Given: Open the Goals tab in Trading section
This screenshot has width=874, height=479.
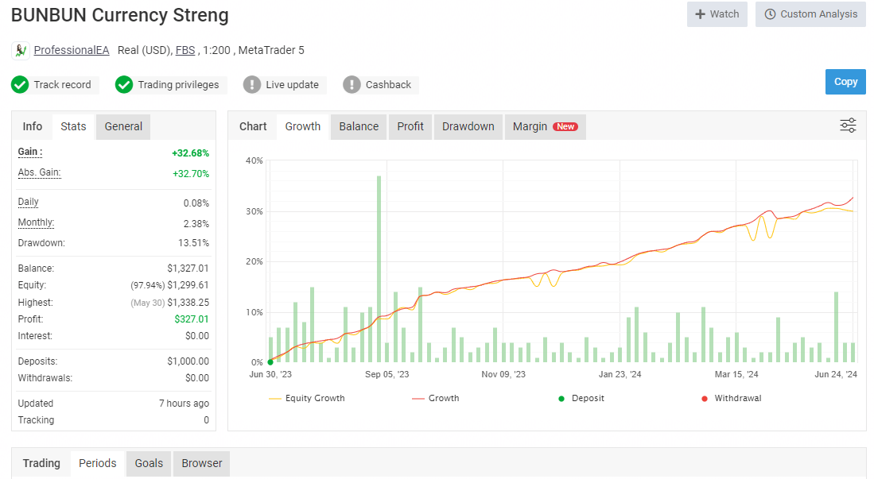Looking at the screenshot, I should (x=149, y=463).
